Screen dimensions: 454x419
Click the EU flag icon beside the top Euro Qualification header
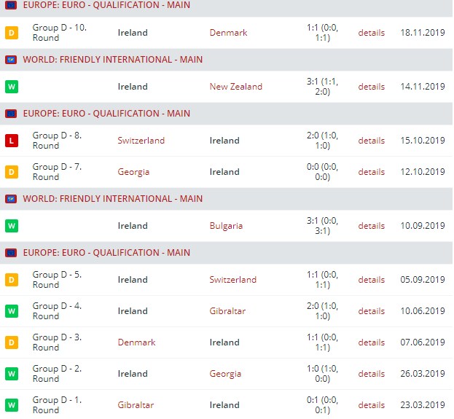coord(12,5)
